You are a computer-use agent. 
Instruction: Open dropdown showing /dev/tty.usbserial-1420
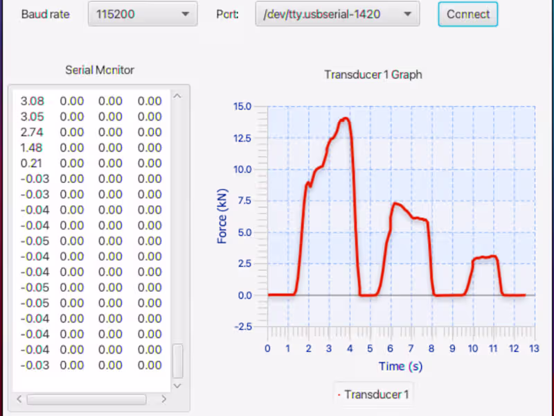coord(337,13)
